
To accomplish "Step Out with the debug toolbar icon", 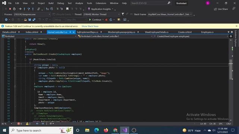I will point(33,9).
